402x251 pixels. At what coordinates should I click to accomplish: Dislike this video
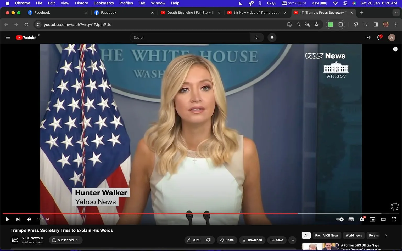tap(209, 240)
